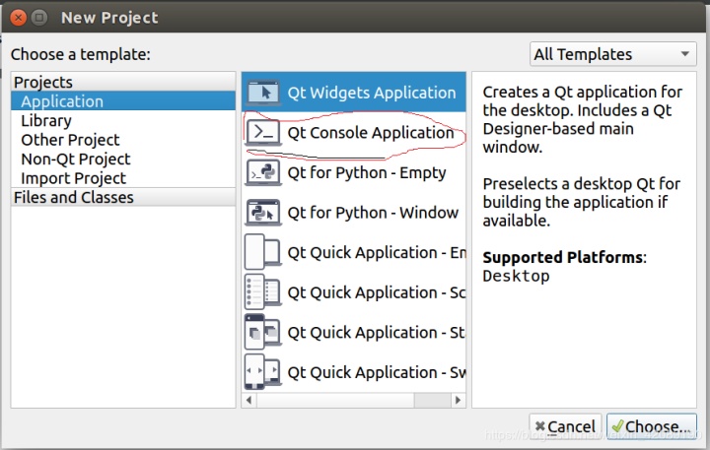
Task: Click the Cancel button
Action: (565, 426)
